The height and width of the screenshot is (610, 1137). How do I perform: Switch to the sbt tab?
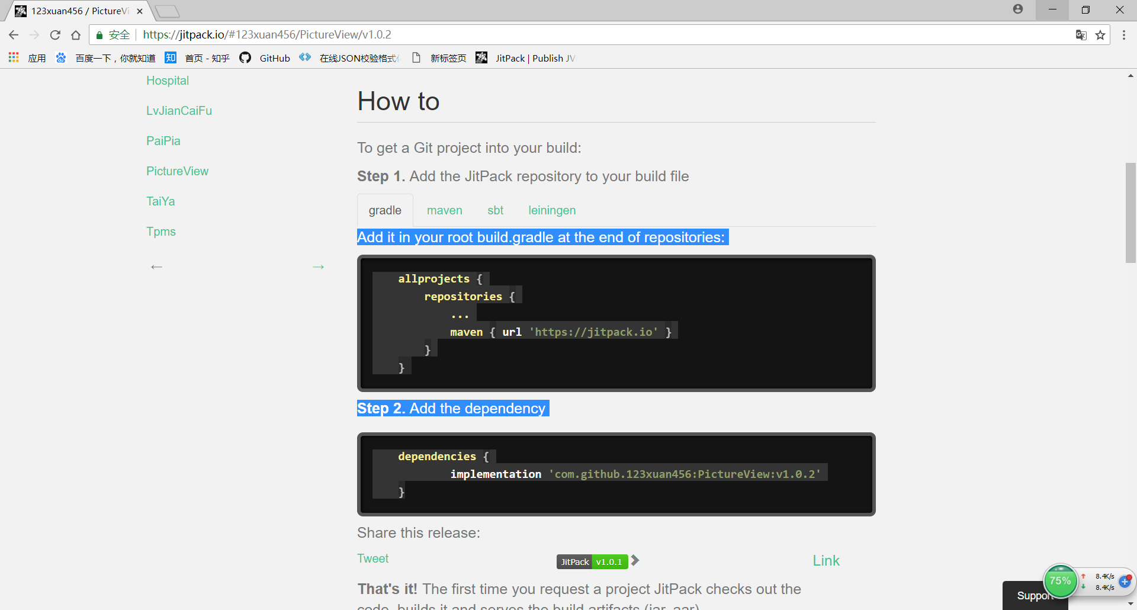click(496, 210)
